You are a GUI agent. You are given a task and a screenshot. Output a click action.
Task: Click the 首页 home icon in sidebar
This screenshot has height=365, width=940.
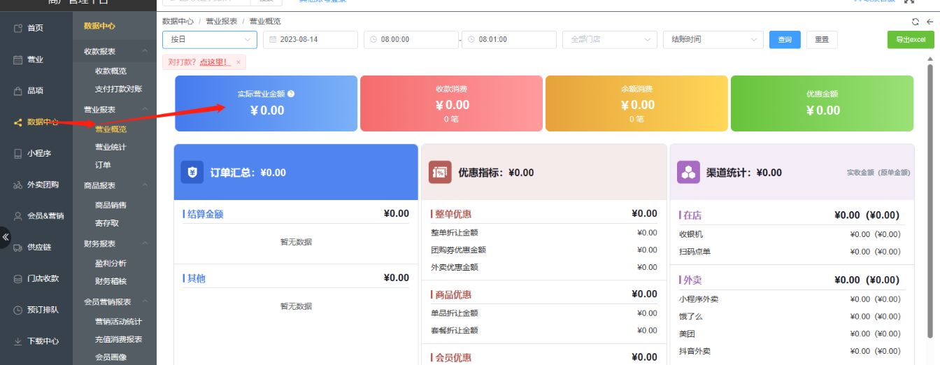(x=18, y=28)
